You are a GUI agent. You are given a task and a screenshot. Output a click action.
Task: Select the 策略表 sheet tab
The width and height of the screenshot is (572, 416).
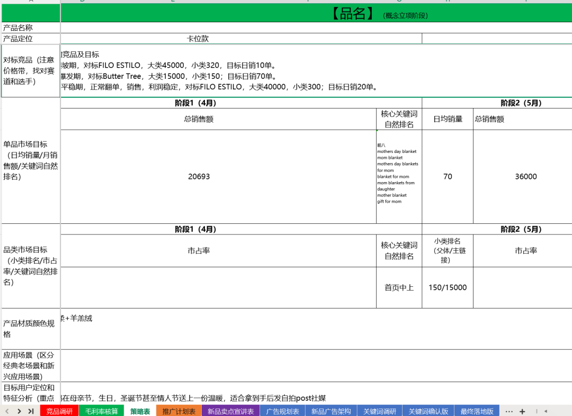140,411
